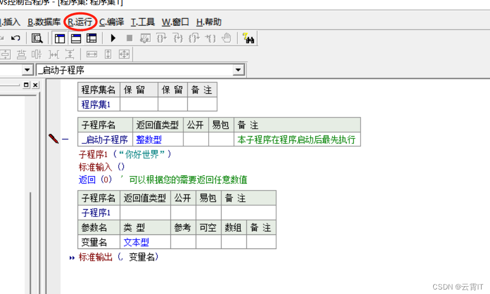
Task: Collapse the _启动子程序 code block minus sign
Action: (65, 139)
